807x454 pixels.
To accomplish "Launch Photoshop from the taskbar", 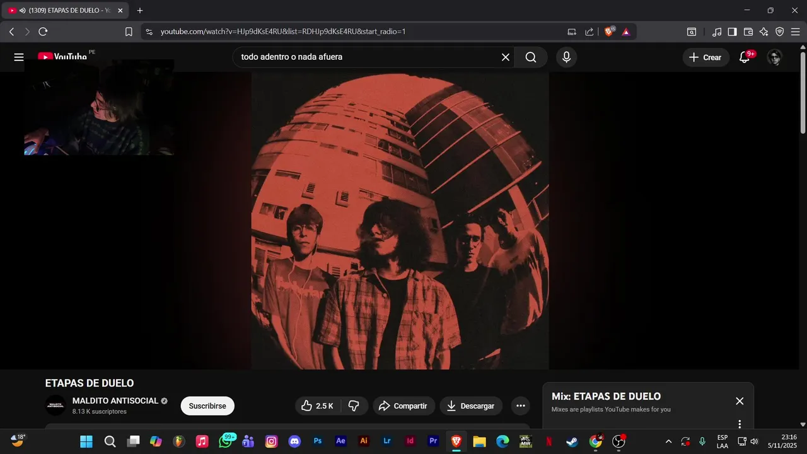I will coord(318,441).
